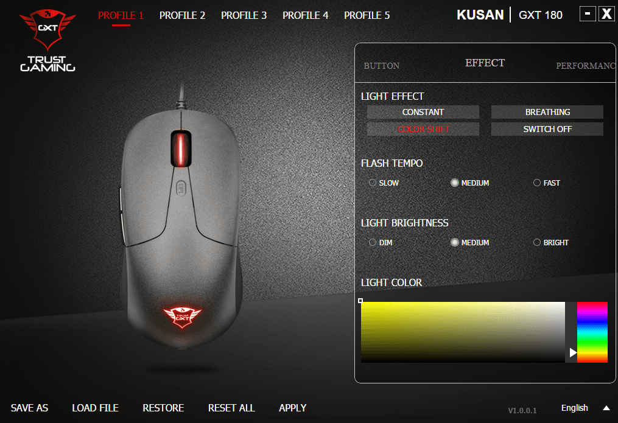Click the glowing GXT logo on mouse
The image size is (618, 423).
pyautogui.click(x=182, y=316)
